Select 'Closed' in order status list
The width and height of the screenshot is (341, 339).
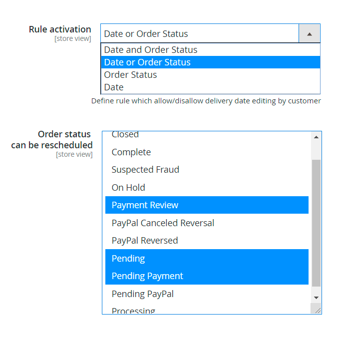click(125, 135)
